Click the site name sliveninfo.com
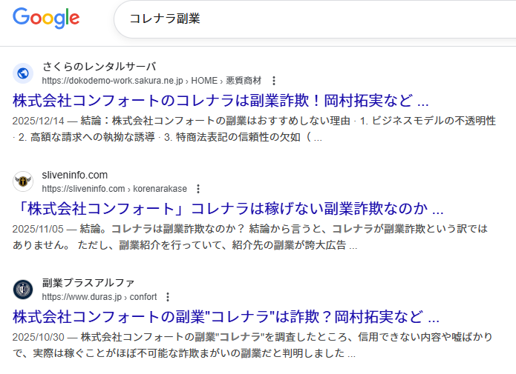 tap(75, 175)
